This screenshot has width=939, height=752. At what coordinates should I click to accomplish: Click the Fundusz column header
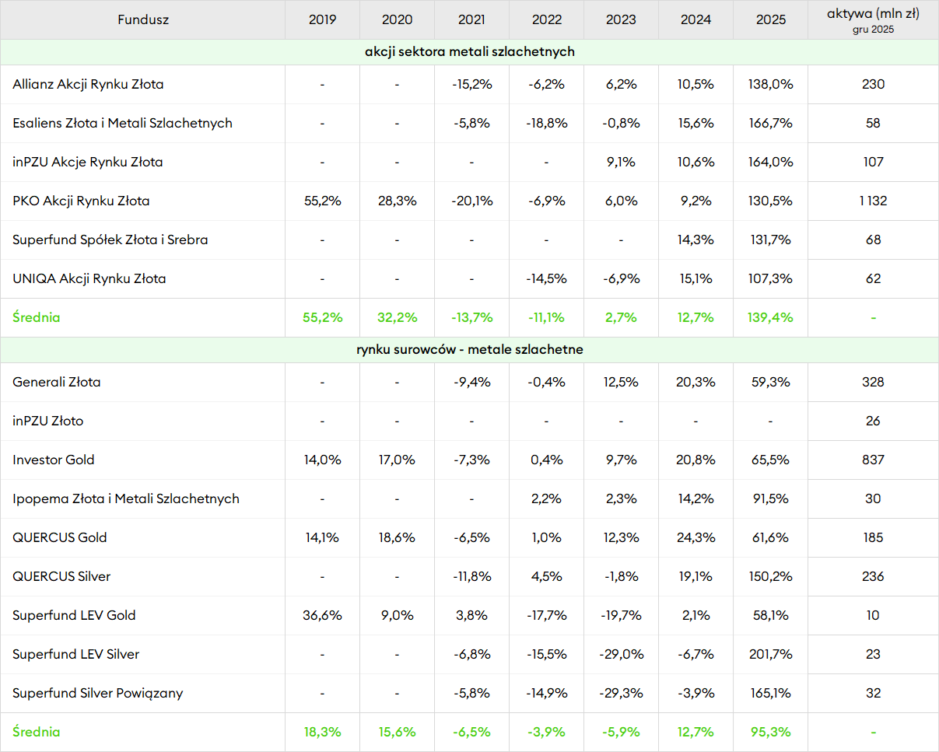(143, 19)
